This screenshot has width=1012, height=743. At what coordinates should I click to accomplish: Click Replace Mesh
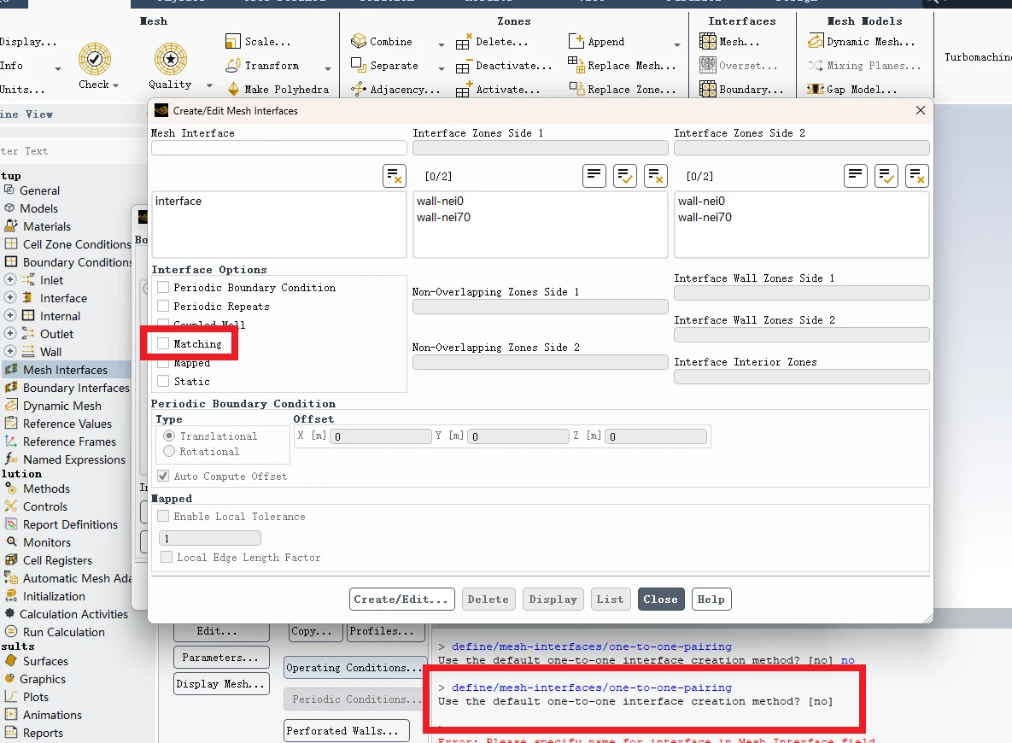(623, 65)
